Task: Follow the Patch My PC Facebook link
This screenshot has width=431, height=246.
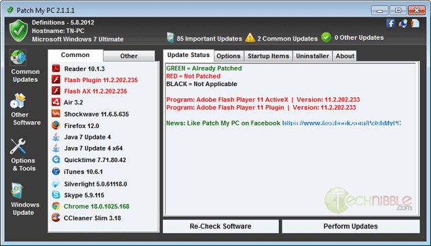Action: click(x=341, y=123)
